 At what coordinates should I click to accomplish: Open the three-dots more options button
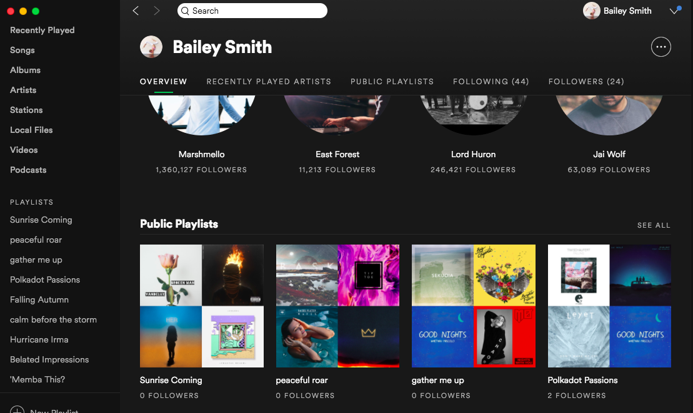tap(661, 47)
